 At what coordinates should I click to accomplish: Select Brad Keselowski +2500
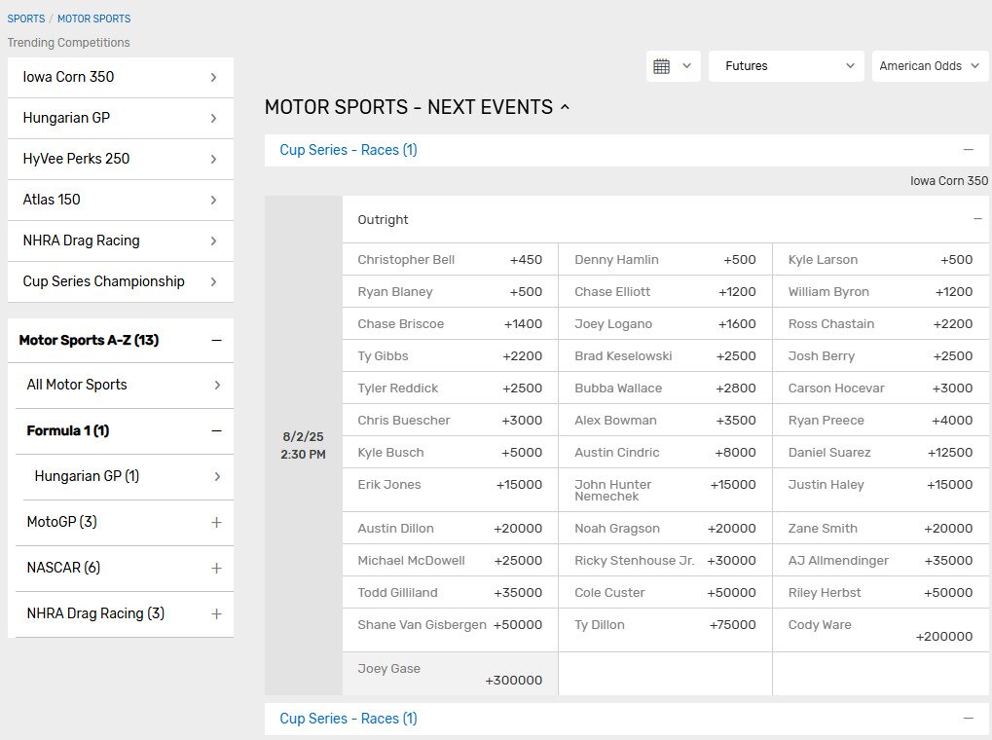665,356
